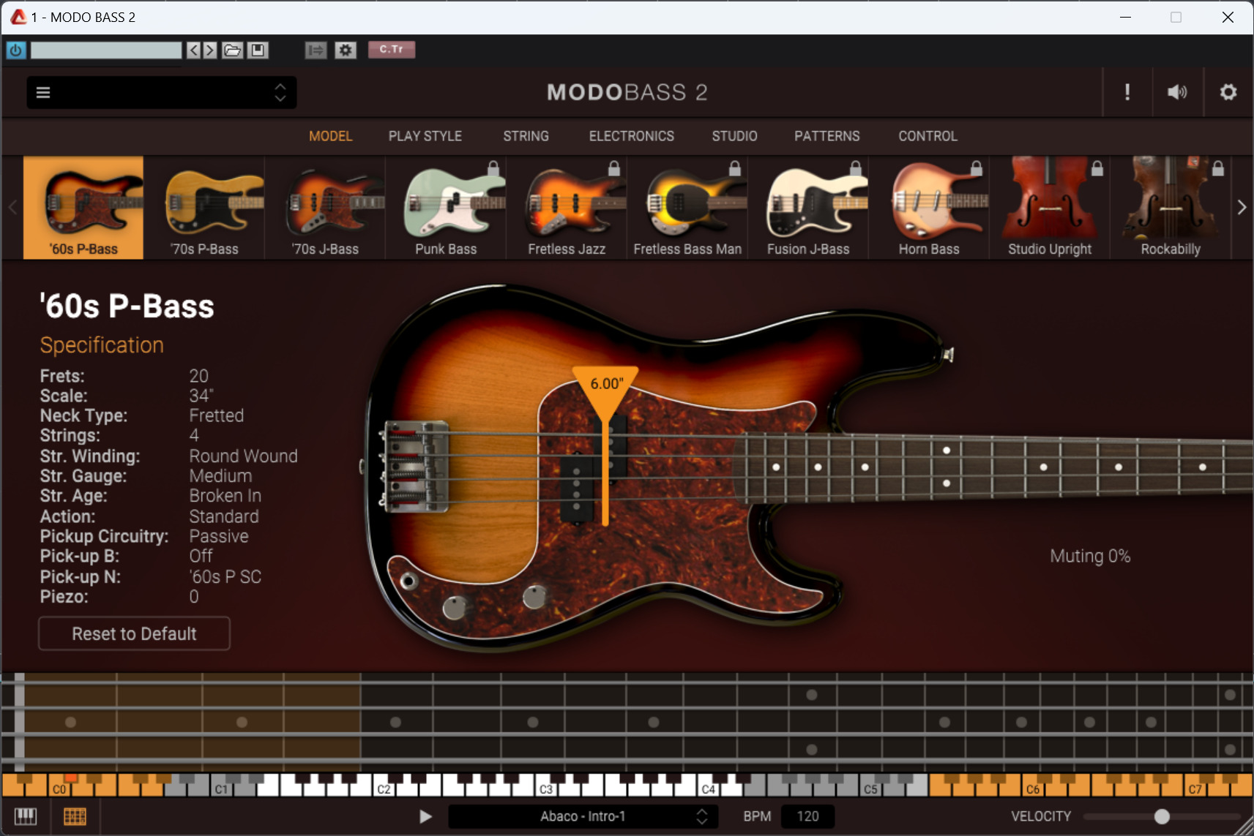Switch to the PLAY STYLE tab
The image size is (1254, 836).
coord(425,136)
